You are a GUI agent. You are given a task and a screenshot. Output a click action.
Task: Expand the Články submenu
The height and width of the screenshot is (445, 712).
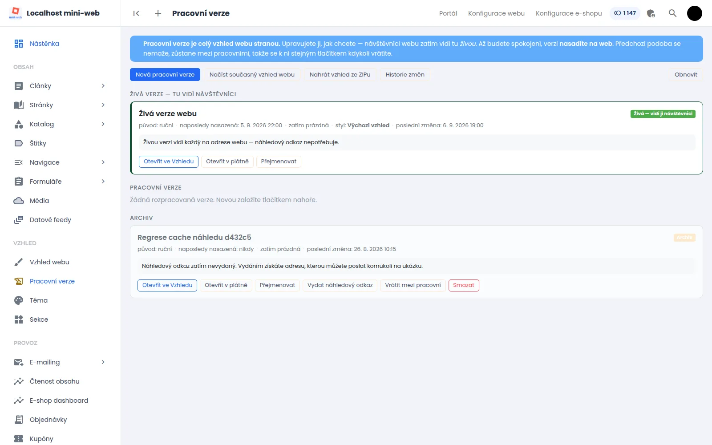click(x=103, y=86)
